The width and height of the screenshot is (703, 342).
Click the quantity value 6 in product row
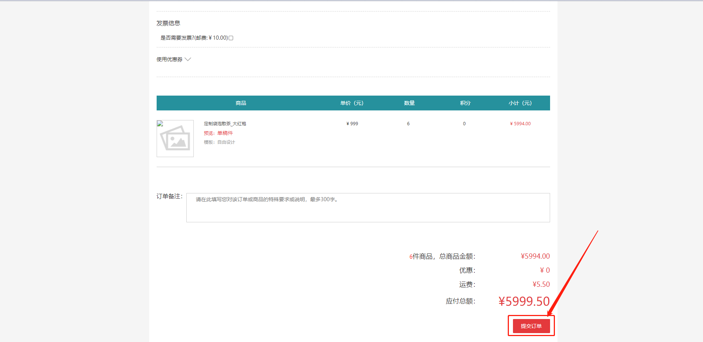pyautogui.click(x=408, y=124)
